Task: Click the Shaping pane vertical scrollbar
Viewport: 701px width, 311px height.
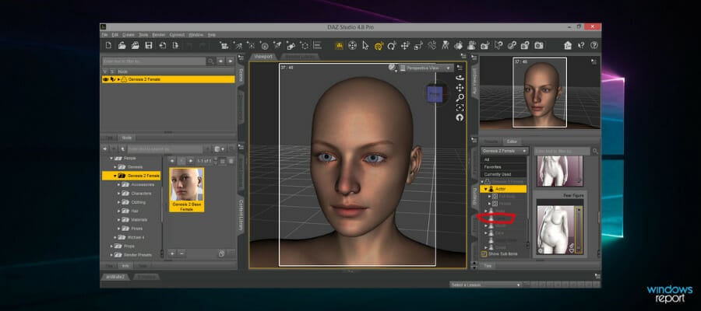Action: [x=599, y=217]
